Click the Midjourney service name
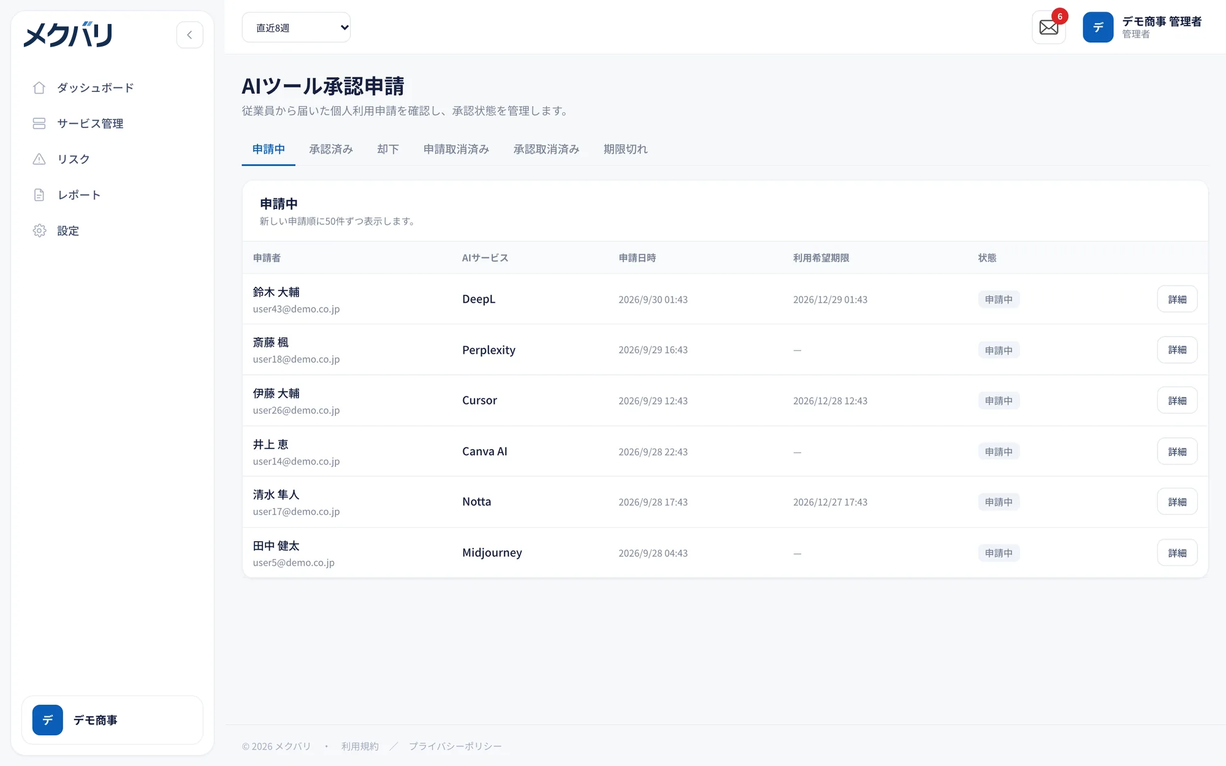The image size is (1226, 766). tap(492, 553)
